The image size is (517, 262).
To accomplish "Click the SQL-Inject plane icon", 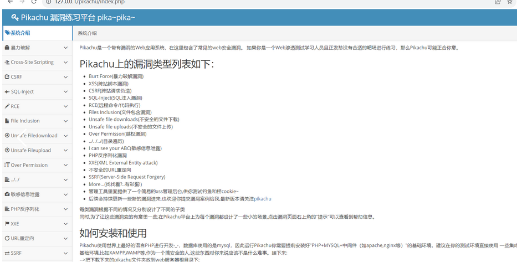I will pyautogui.click(x=7, y=91).
